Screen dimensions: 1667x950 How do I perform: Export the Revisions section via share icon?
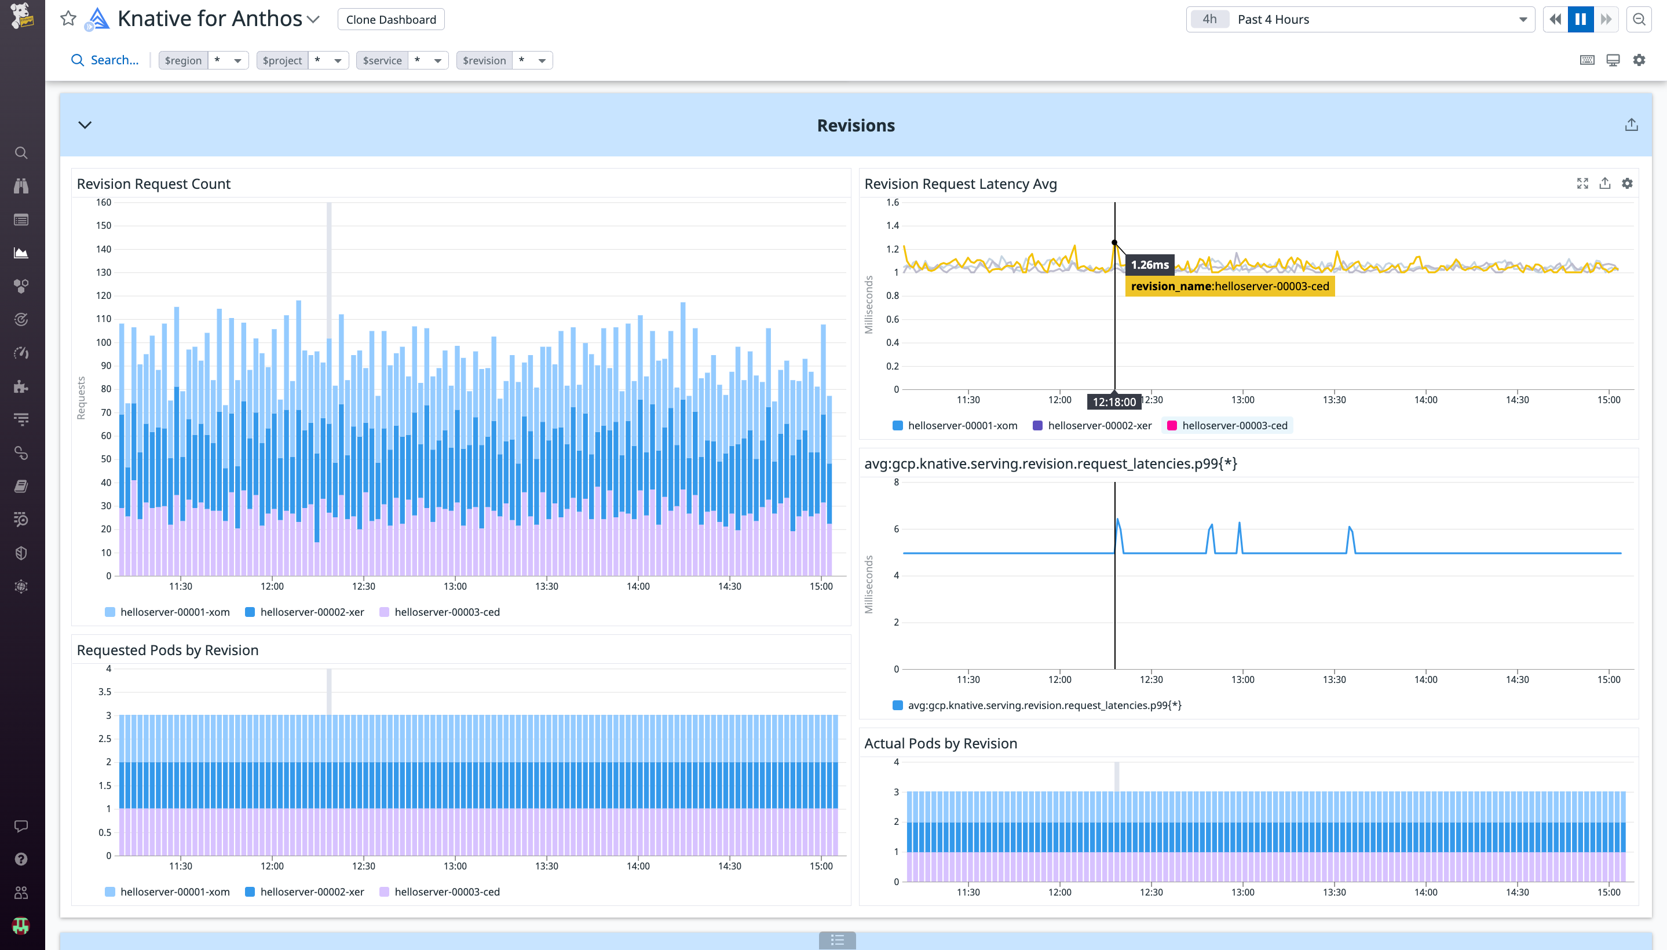[1631, 123]
